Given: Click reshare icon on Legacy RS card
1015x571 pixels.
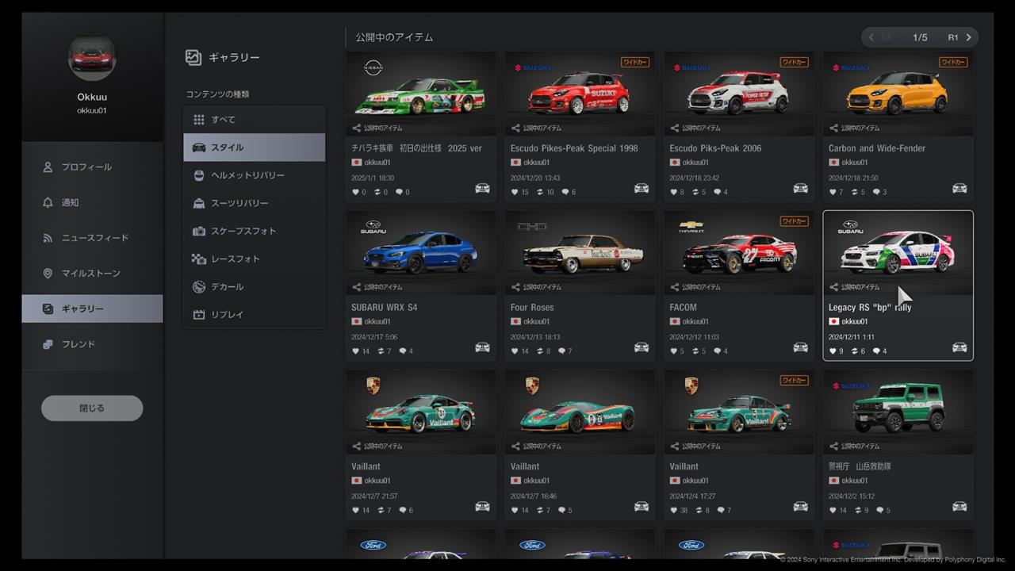Looking at the screenshot, I should tap(856, 351).
